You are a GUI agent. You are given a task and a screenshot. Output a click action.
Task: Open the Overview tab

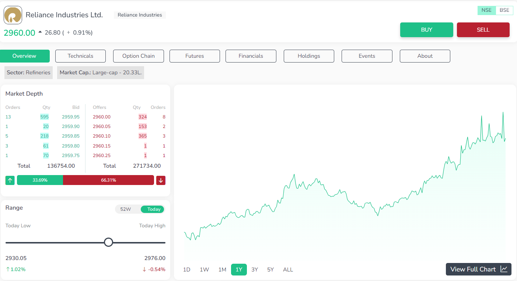point(25,56)
